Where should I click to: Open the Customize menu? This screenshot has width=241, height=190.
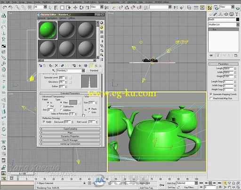point(115,2)
